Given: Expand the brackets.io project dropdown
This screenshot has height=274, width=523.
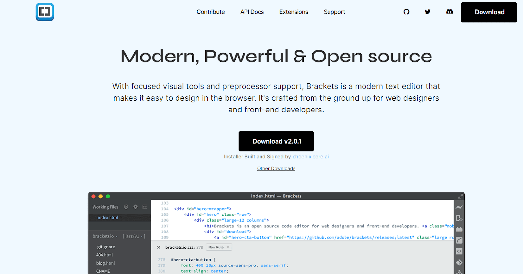Looking at the screenshot, I should tap(105, 236).
